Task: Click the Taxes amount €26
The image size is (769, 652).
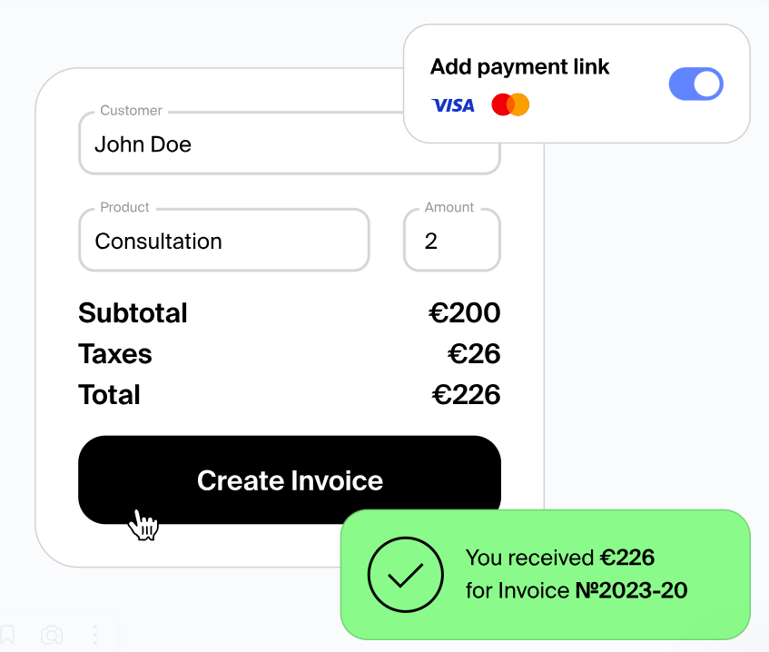Action: pos(474,354)
